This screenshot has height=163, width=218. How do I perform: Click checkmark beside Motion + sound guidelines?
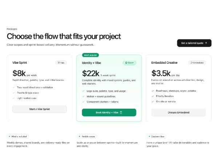[84, 96]
